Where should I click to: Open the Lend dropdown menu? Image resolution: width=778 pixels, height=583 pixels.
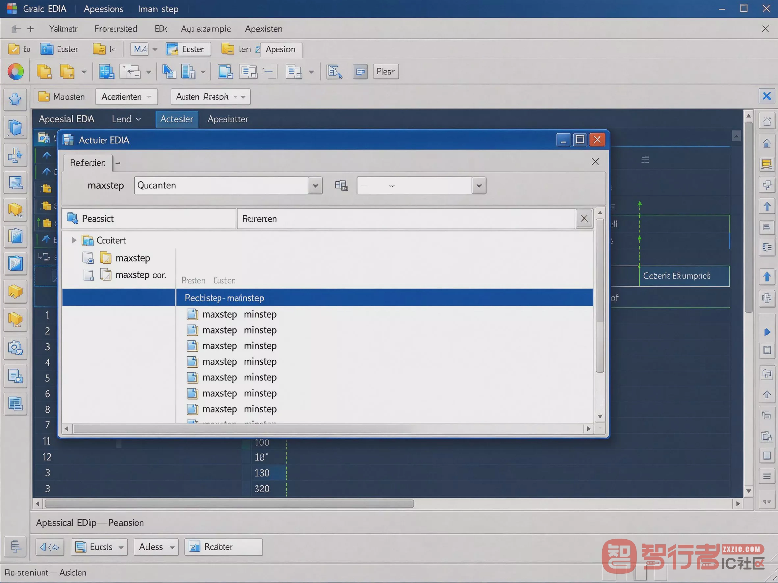pos(126,119)
